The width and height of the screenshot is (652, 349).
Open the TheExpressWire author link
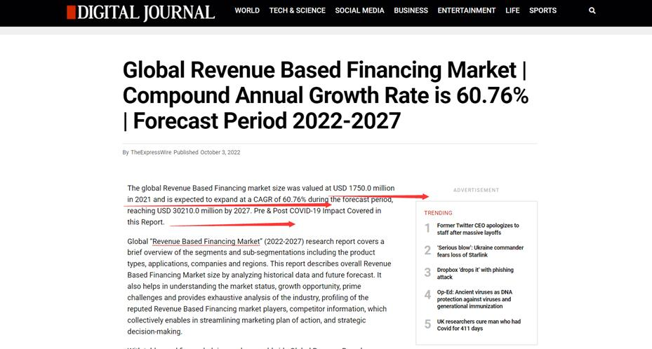pyautogui.click(x=151, y=152)
